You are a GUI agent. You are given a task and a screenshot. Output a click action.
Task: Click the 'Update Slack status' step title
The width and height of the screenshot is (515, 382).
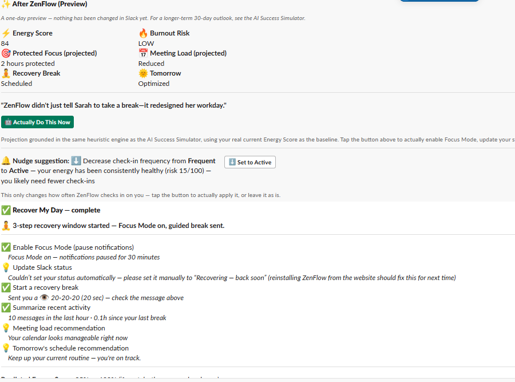pos(42,267)
